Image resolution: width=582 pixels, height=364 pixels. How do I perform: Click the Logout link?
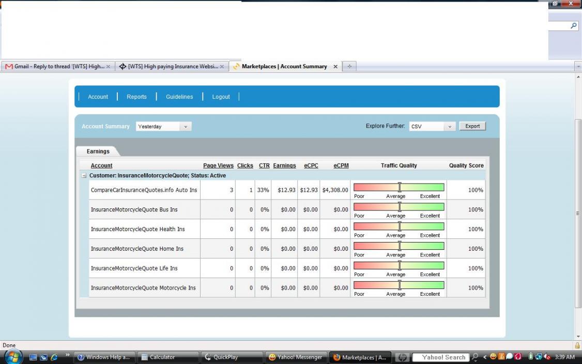tap(221, 97)
